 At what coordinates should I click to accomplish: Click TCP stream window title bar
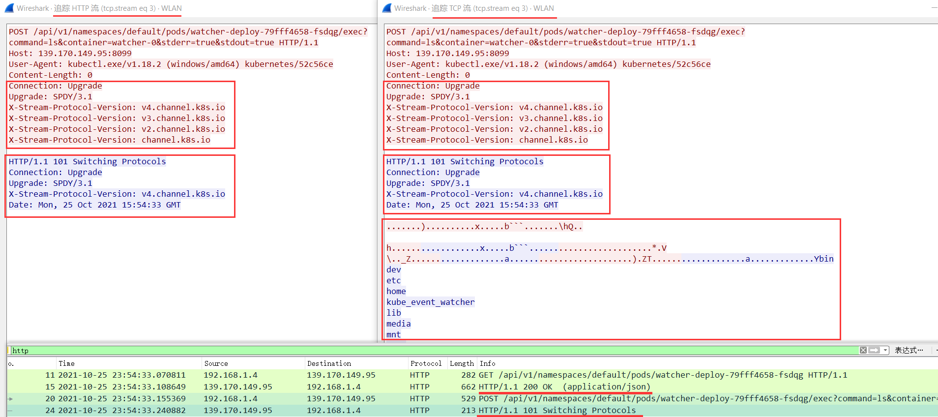(x=658, y=8)
